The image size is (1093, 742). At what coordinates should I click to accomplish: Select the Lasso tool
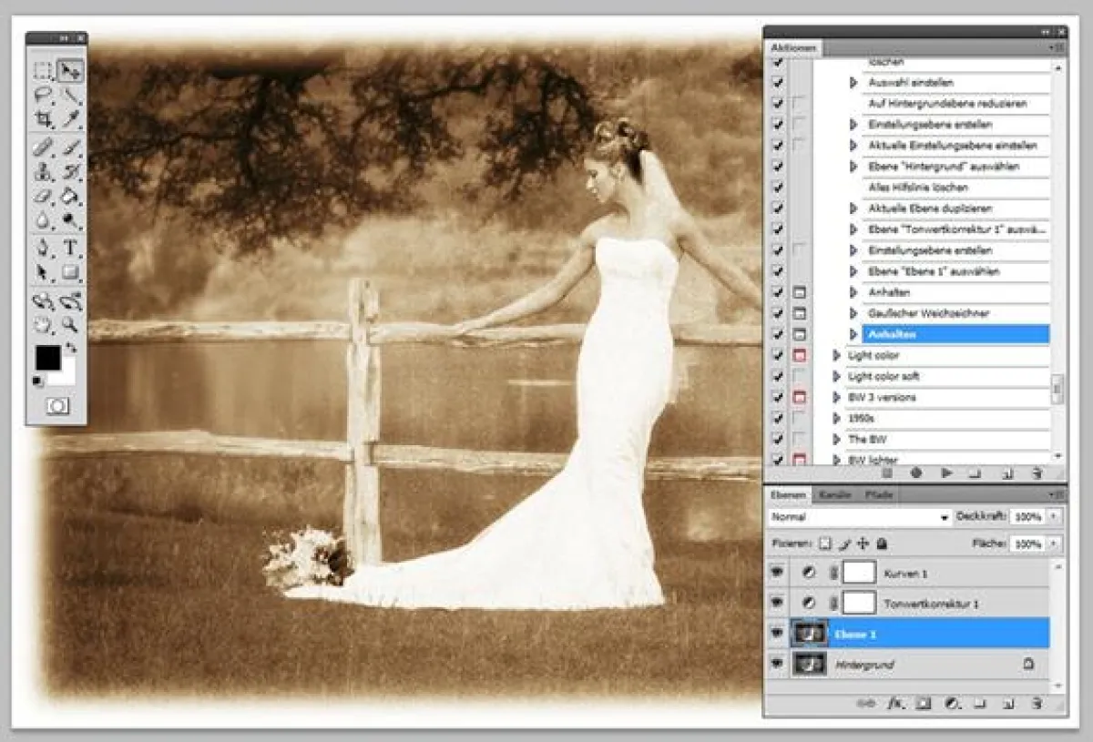(x=43, y=95)
